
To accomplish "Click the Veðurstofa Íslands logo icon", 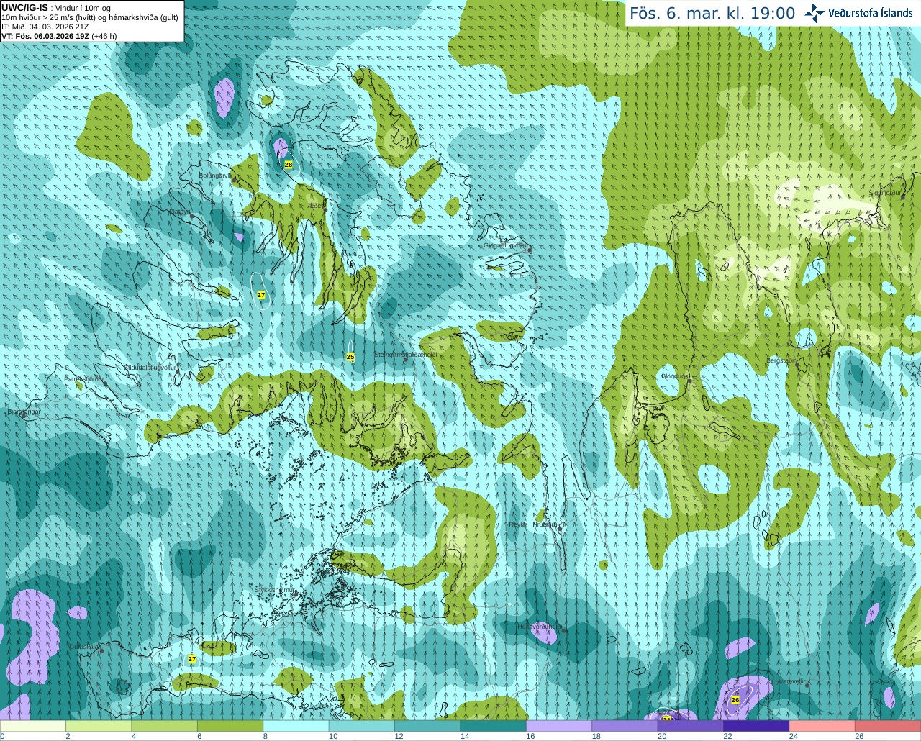I will coord(815,13).
